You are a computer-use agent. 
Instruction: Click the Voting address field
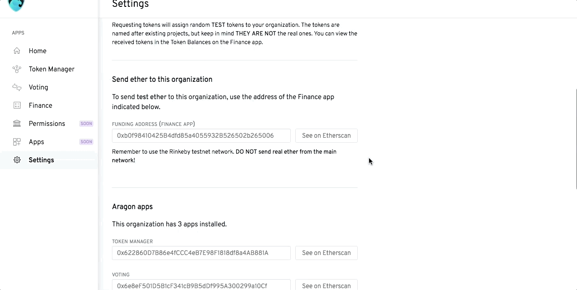pyautogui.click(x=201, y=285)
